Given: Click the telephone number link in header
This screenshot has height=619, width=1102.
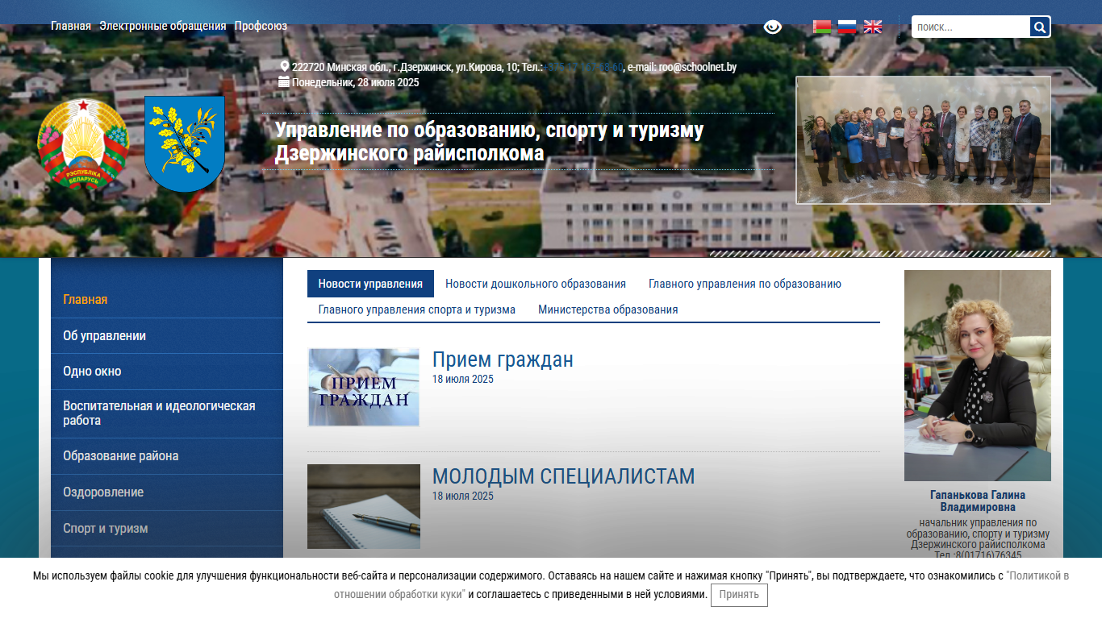Looking at the screenshot, I should 583,68.
